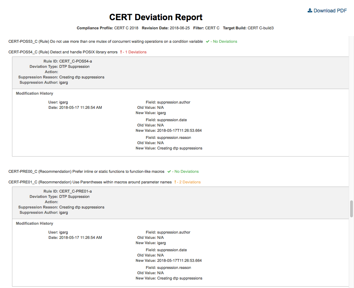Click 'No Deviations' next to CERT-POS53_C
Image resolution: width=354 pixels, height=288 pixels.
pos(225,41)
